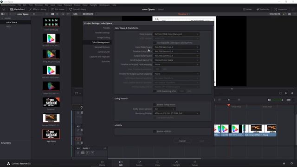Open Timeline to Output Tone Mapping dropdown

pos(176,64)
